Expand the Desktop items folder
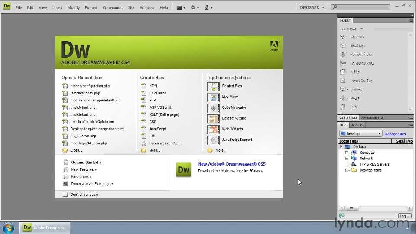This screenshot has width=416, height=234. pyautogui.click(x=347, y=170)
